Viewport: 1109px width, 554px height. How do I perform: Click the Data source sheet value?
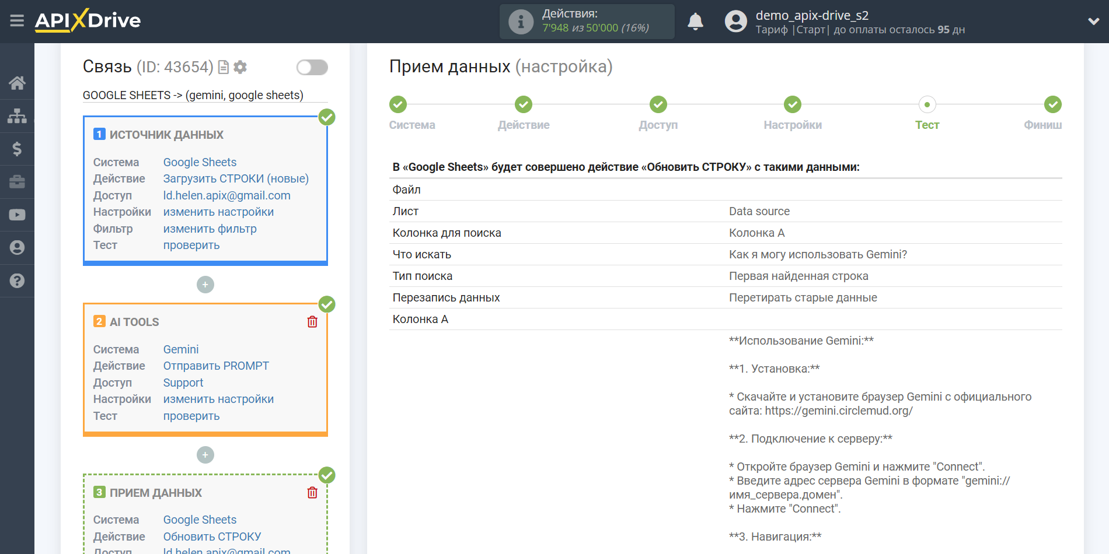[x=759, y=211]
